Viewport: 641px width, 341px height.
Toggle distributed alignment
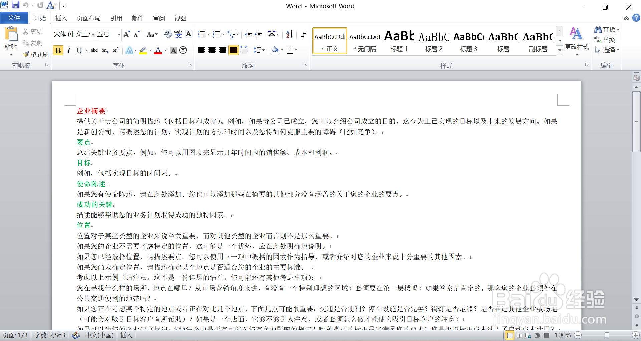tap(244, 50)
